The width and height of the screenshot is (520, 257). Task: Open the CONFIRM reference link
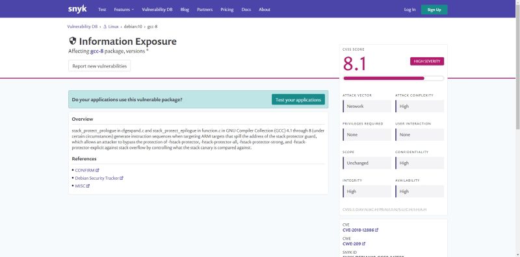pyautogui.click(x=84, y=170)
